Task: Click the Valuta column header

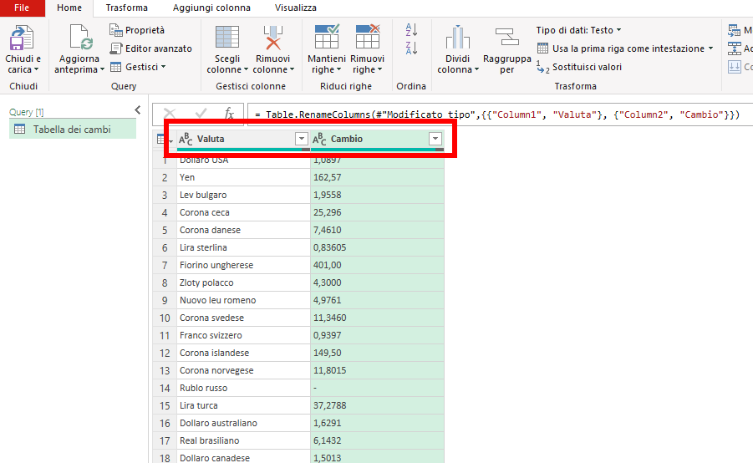Action: tap(243, 139)
